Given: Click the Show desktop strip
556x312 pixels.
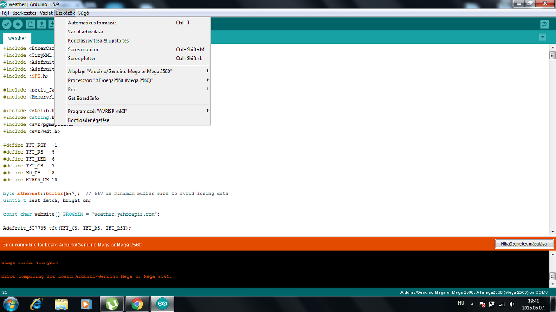Looking at the screenshot, I should point(553,304).
